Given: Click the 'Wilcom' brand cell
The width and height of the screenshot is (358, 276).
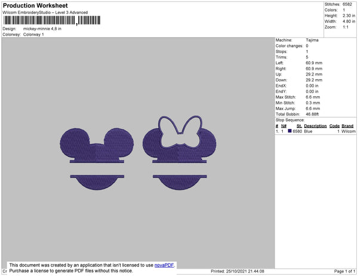Looking at the screenshot, I should pos(348,131).
